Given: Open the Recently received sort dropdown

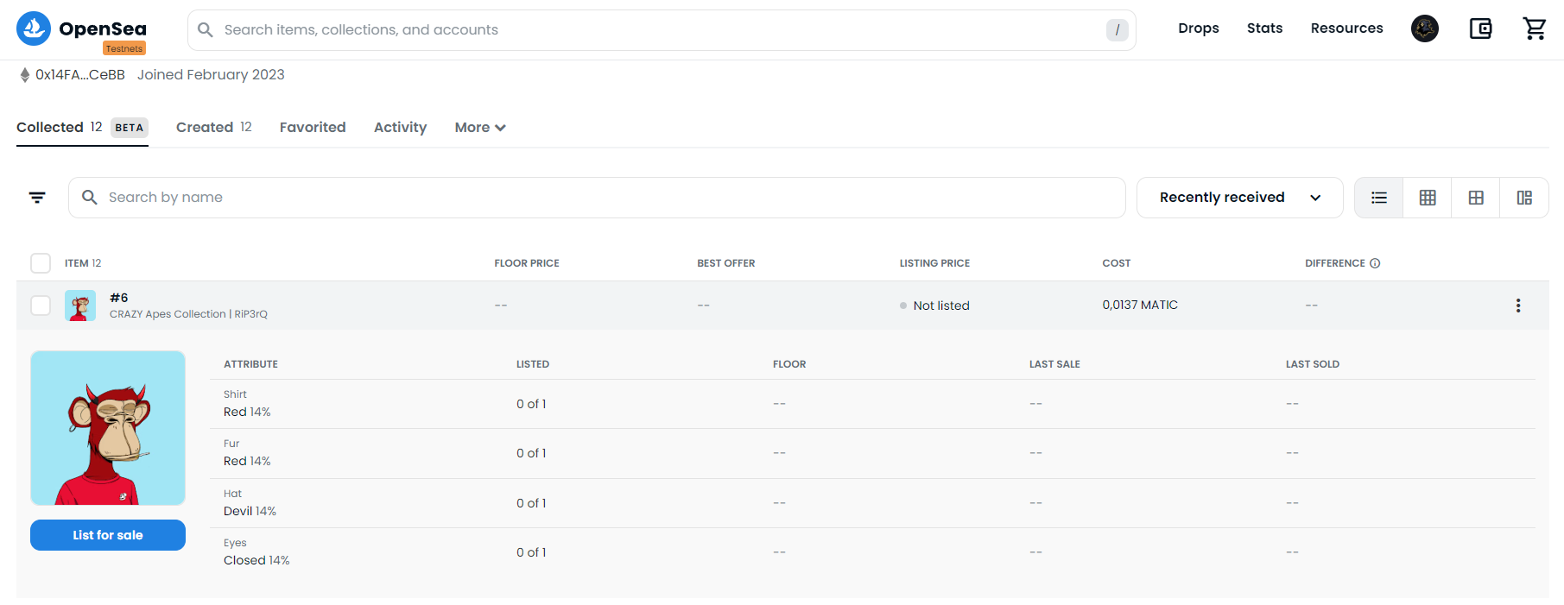Looking at the screenshot, I should [x=1240, y=198].
